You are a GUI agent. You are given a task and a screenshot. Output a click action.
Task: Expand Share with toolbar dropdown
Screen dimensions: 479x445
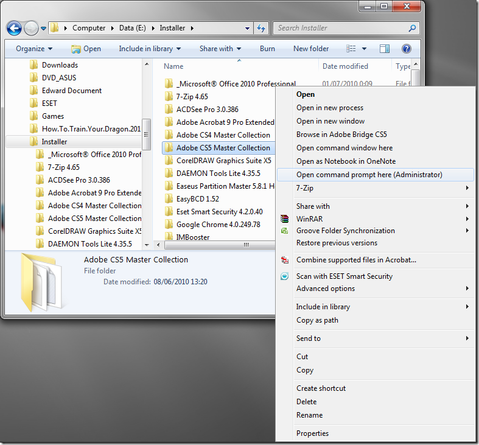220,49
